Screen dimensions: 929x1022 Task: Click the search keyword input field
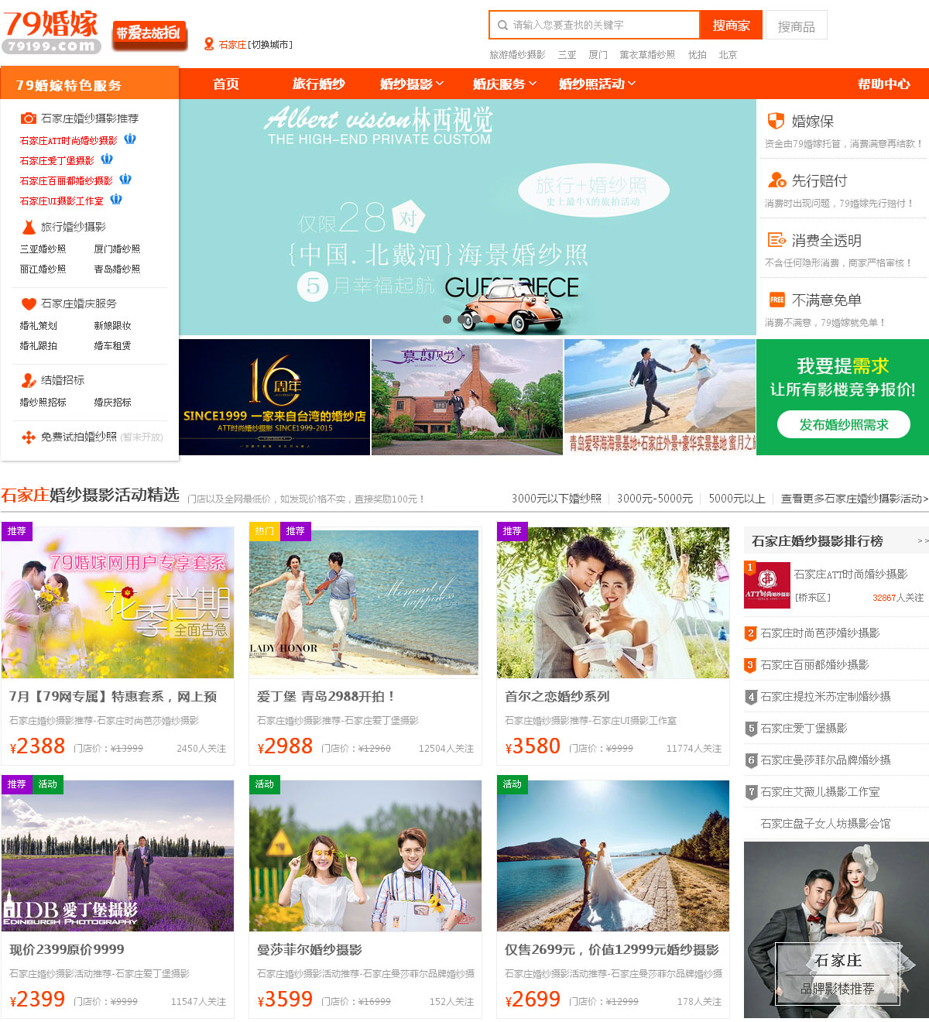pyautogui.click(x=602, y=26)
